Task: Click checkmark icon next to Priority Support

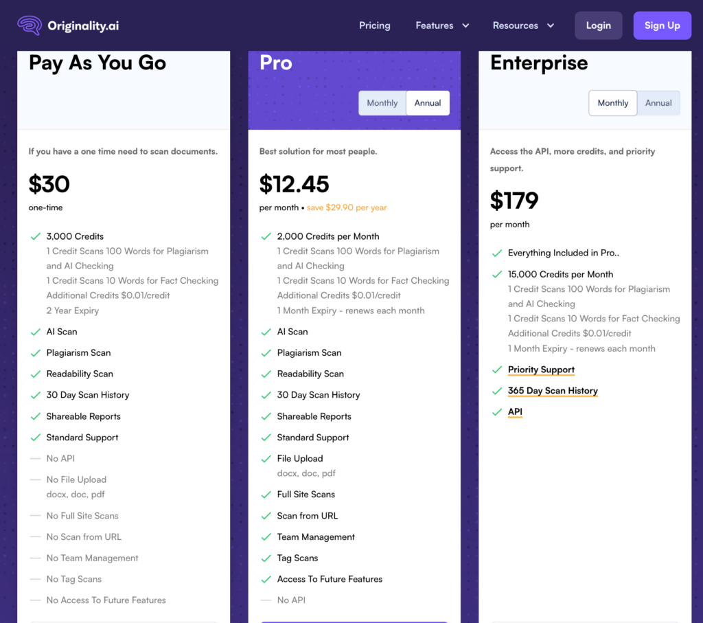Action: pyautogui.click(x=497, y=370)
